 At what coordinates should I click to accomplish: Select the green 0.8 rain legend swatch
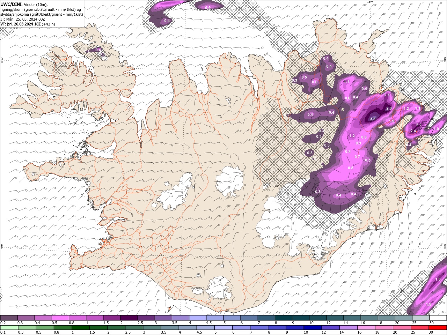click(63, 327)
